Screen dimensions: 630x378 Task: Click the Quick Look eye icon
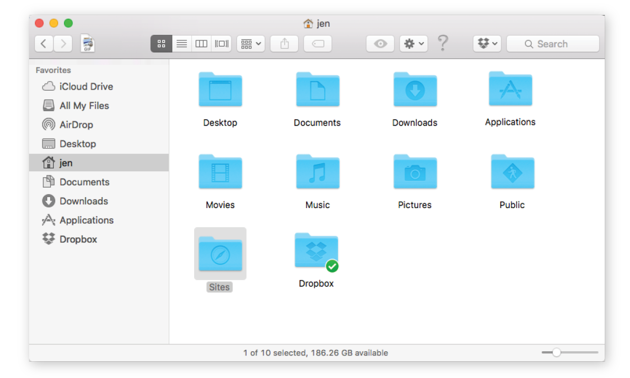point(380,44)
